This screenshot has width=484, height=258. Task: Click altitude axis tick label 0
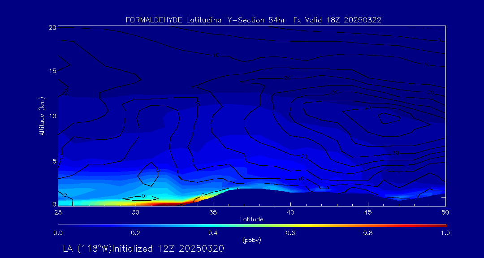pos(53,204)
